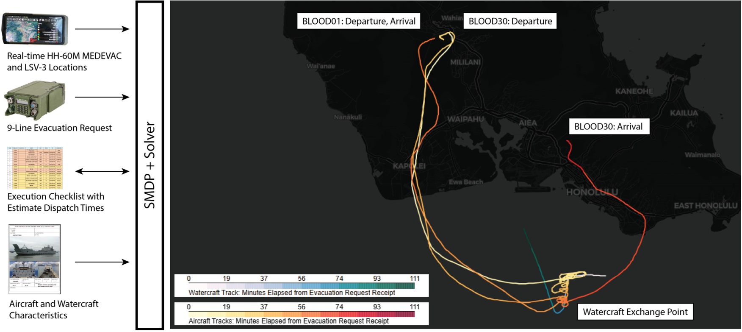Click the yellow-red Aircraft Tracks color bar

(x=301, y=314)
